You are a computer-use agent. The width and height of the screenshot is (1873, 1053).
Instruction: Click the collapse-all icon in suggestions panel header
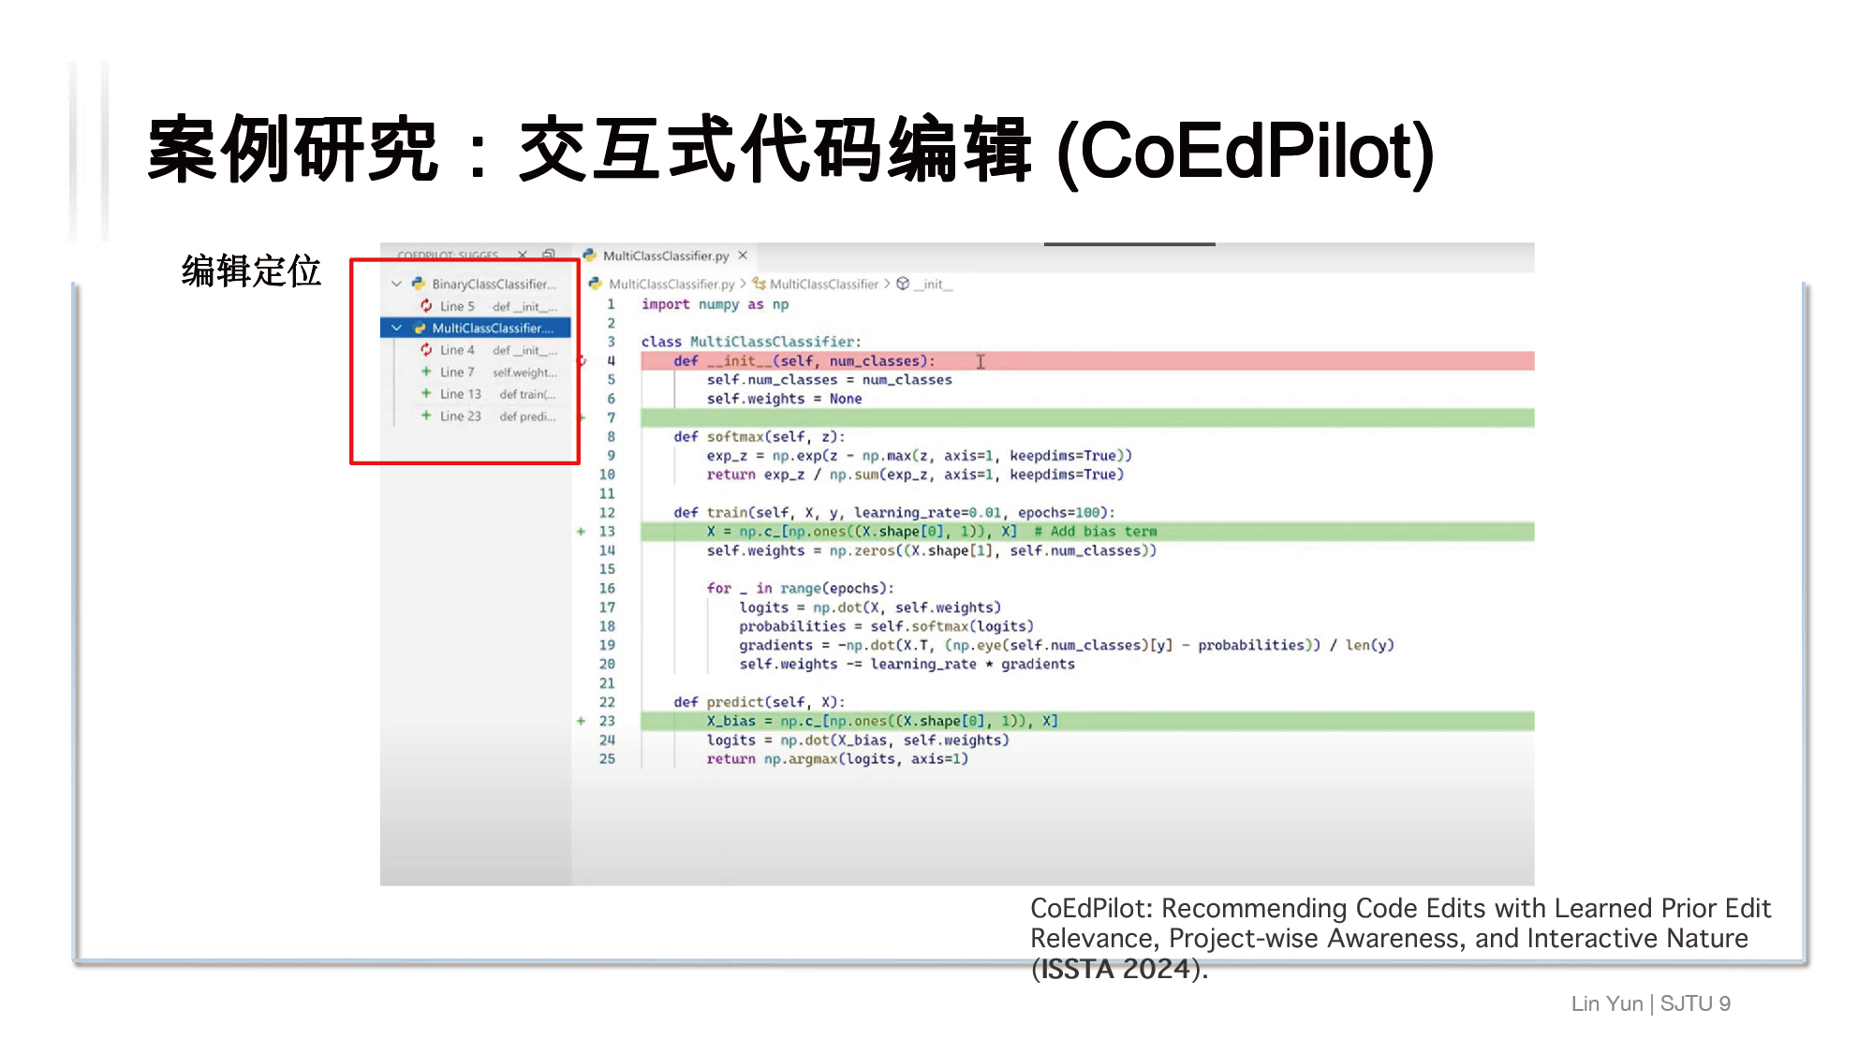(x=549, y=255)
